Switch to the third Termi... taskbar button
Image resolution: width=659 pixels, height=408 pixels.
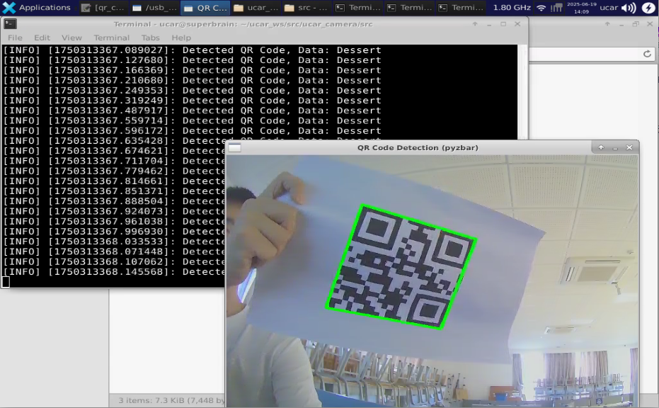(x=461, y=8)
